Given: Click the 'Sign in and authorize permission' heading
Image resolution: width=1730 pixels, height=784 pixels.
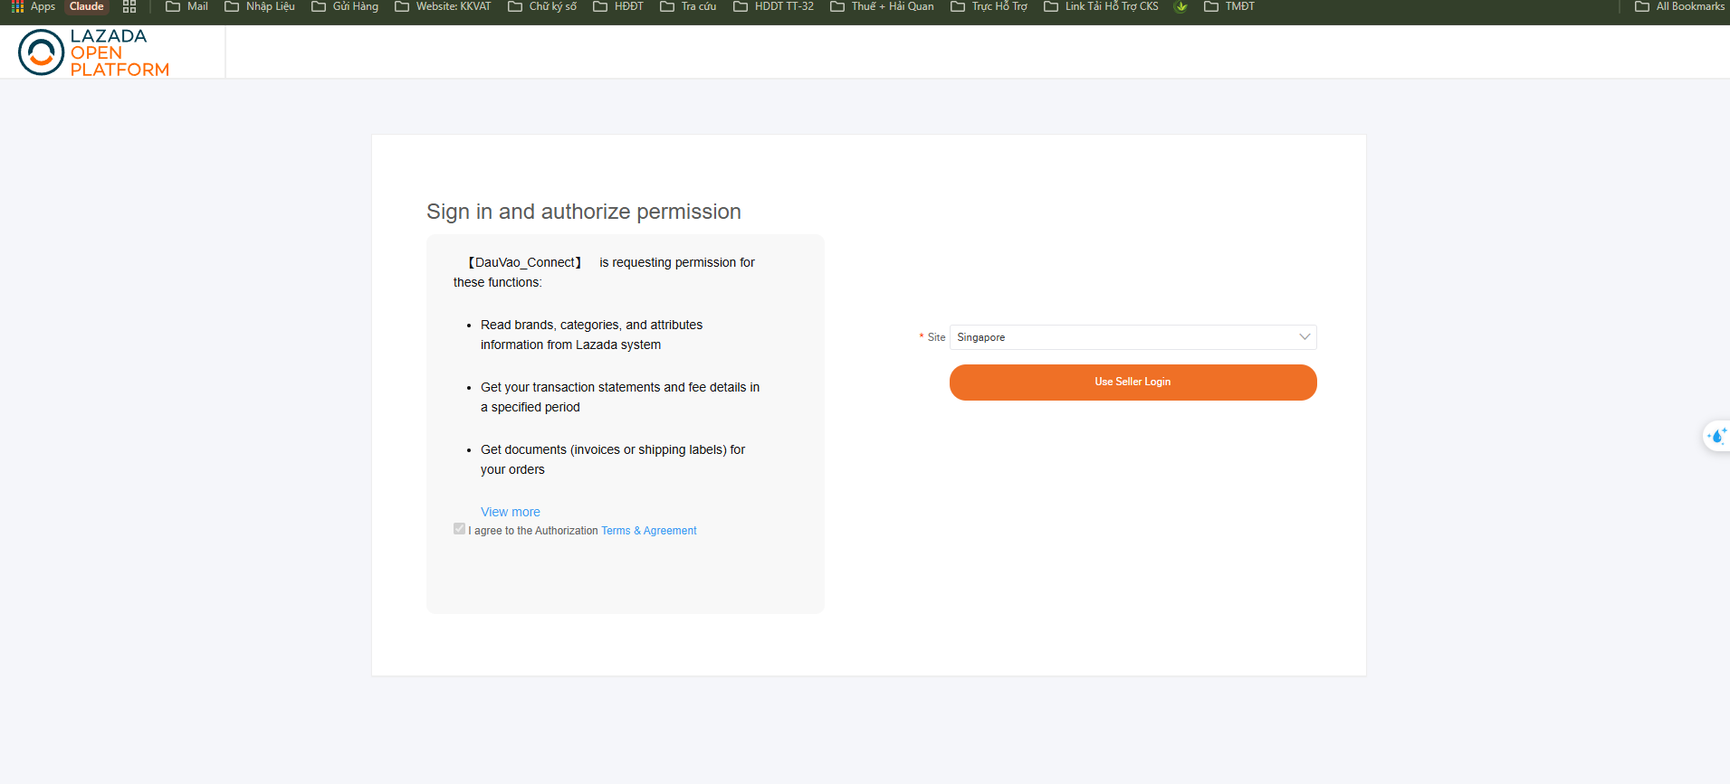Looking at the screenshot, I should [584, 212].
